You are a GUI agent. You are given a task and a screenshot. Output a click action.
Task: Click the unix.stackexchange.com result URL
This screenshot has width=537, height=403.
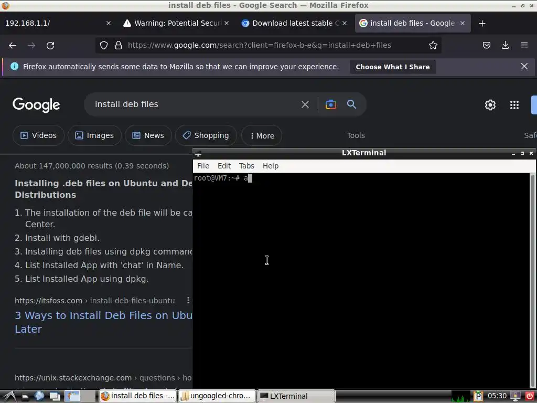point(103,378)
